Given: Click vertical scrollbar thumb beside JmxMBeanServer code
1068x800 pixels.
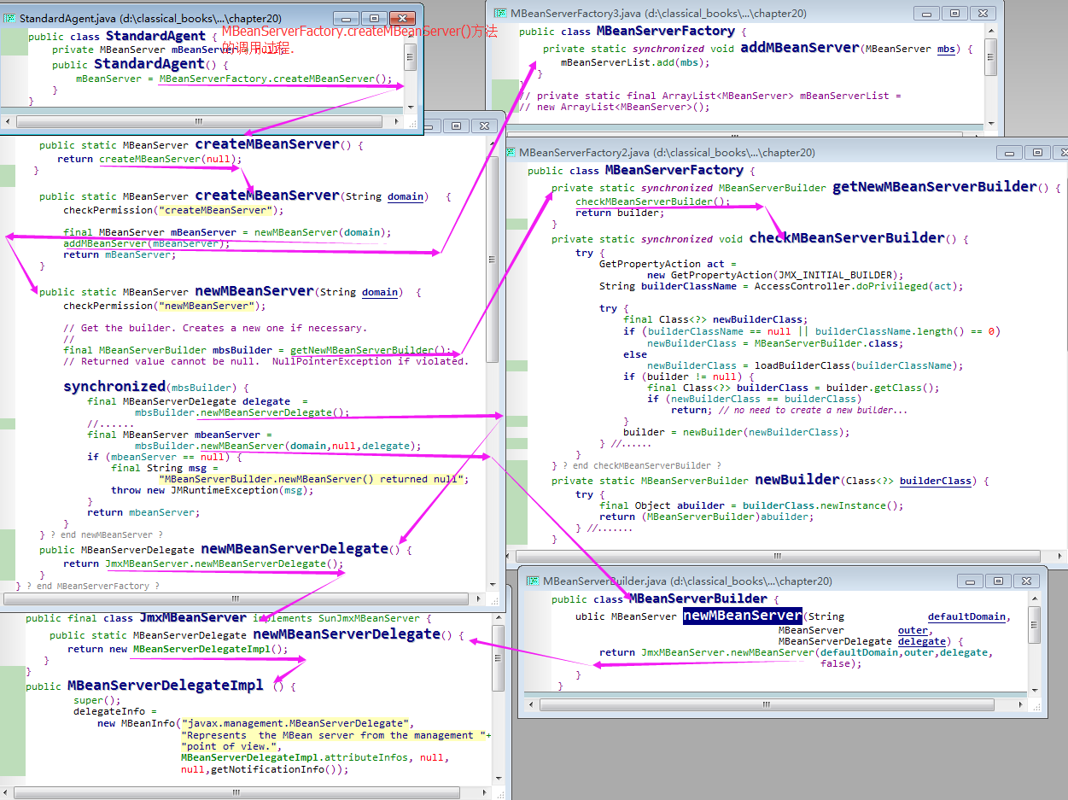Looking at the screenshot, I should (499, 657).
